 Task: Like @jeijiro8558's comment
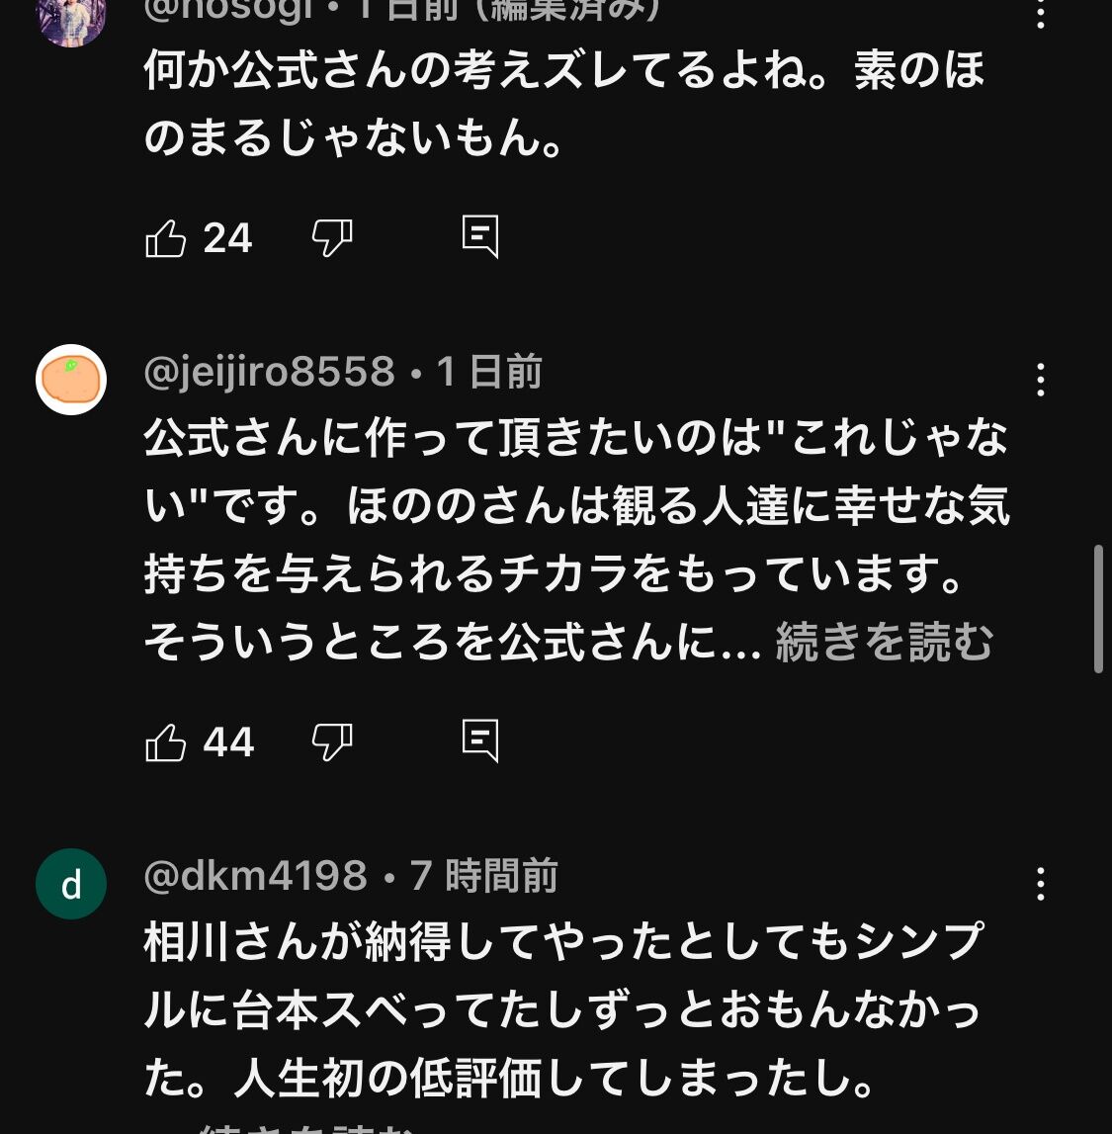[166, 741]
